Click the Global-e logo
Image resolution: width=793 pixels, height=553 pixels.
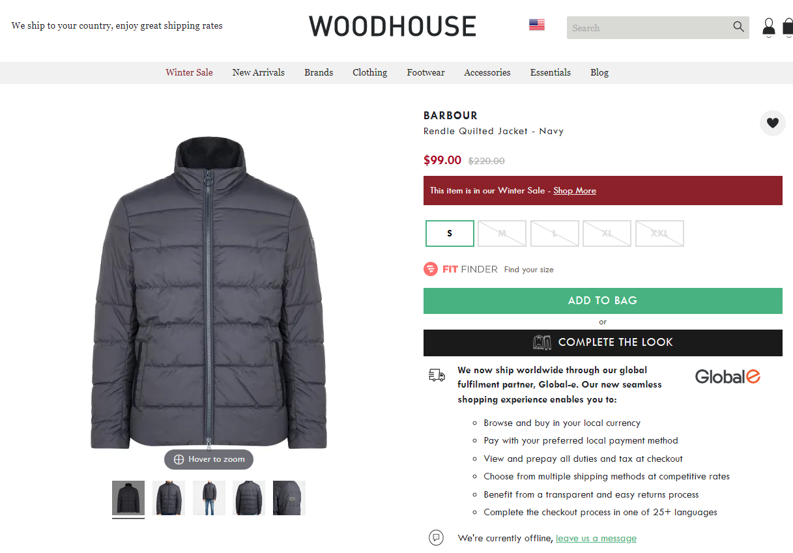[x=728, y=376]
